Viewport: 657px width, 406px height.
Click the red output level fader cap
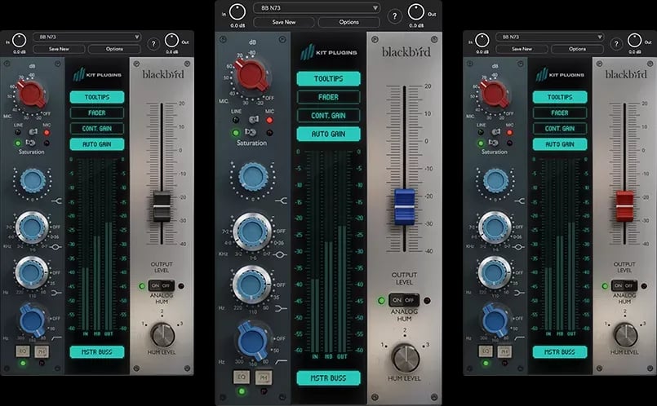click(624, 206)
